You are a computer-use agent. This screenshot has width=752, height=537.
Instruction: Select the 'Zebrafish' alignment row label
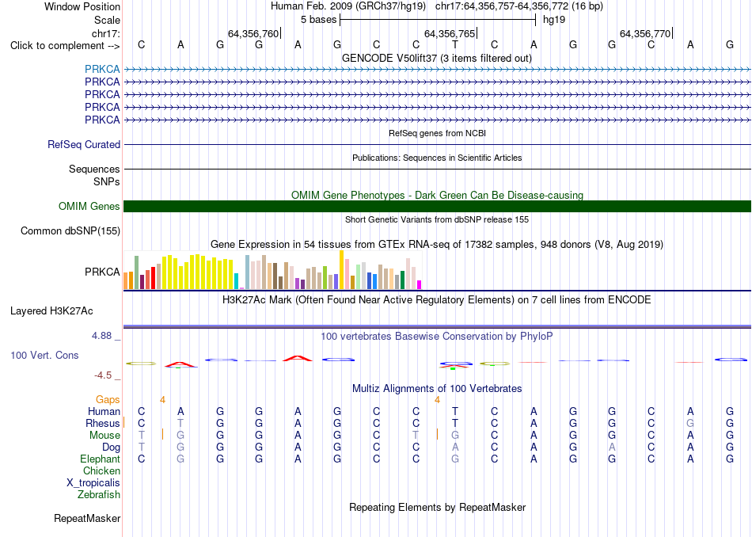(x=99, y=494)
